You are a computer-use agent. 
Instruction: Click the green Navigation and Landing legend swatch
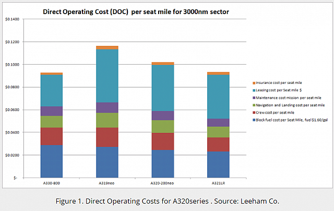point(254,105)
